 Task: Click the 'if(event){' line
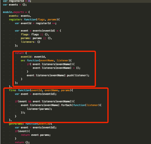(x=22, y=131)
